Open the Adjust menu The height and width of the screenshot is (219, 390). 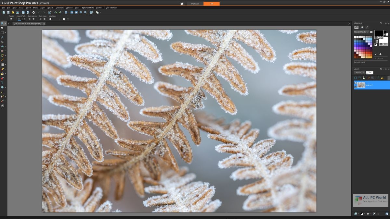(x=27, y=8)
